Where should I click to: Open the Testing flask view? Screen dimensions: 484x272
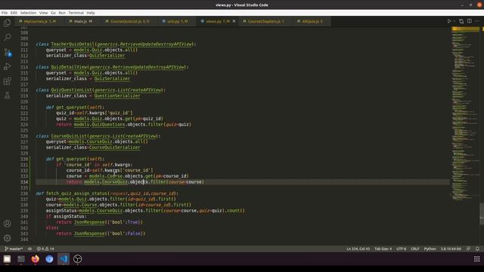[7, 96]
